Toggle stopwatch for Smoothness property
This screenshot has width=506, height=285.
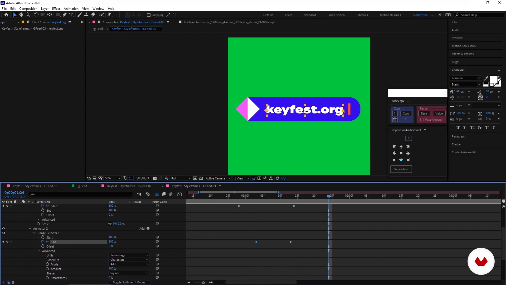click(47, 278)
